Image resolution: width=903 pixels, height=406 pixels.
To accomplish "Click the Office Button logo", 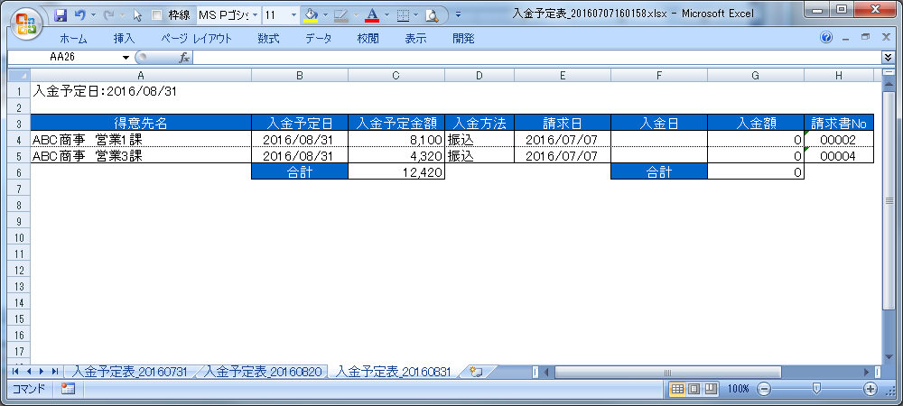I will pos(24,23).
